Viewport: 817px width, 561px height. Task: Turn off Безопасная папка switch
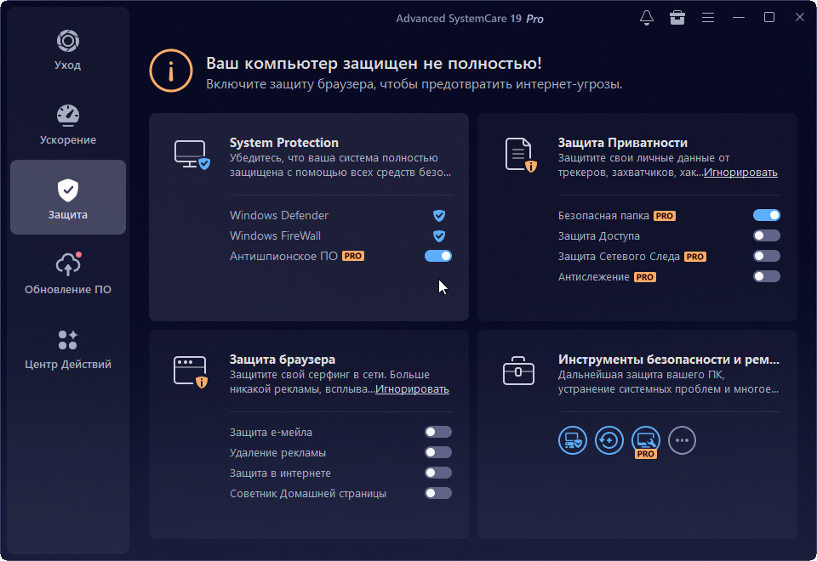click(x=767, y=216)
